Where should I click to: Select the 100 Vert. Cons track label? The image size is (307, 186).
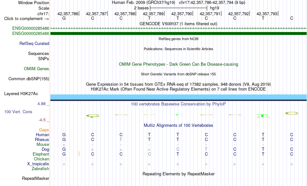click(18, 112)
